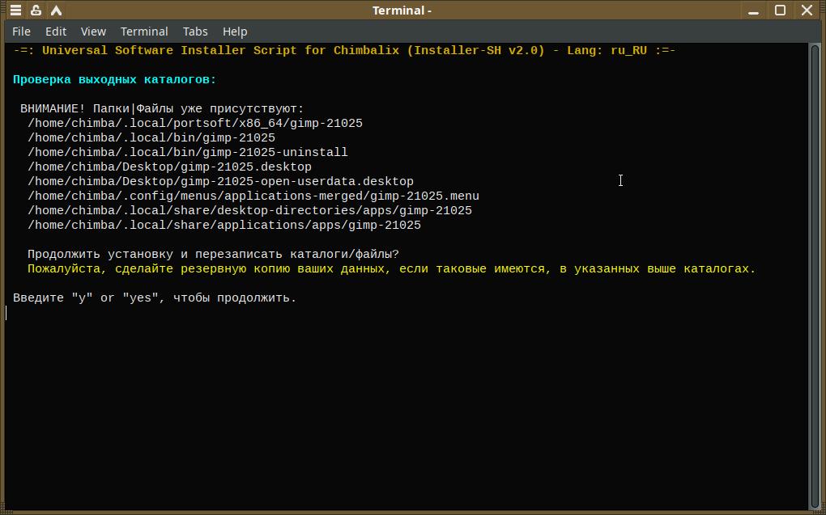Image resolution: width=826 pixels, height=515 pixels.
Task: Click path ending 'gimp-21025-uninstall'
Action: [188, 153]
